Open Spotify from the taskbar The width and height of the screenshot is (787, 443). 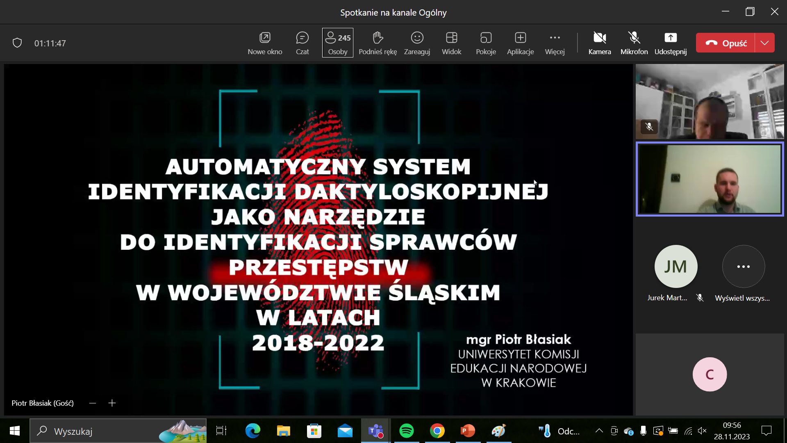(406, 431)
